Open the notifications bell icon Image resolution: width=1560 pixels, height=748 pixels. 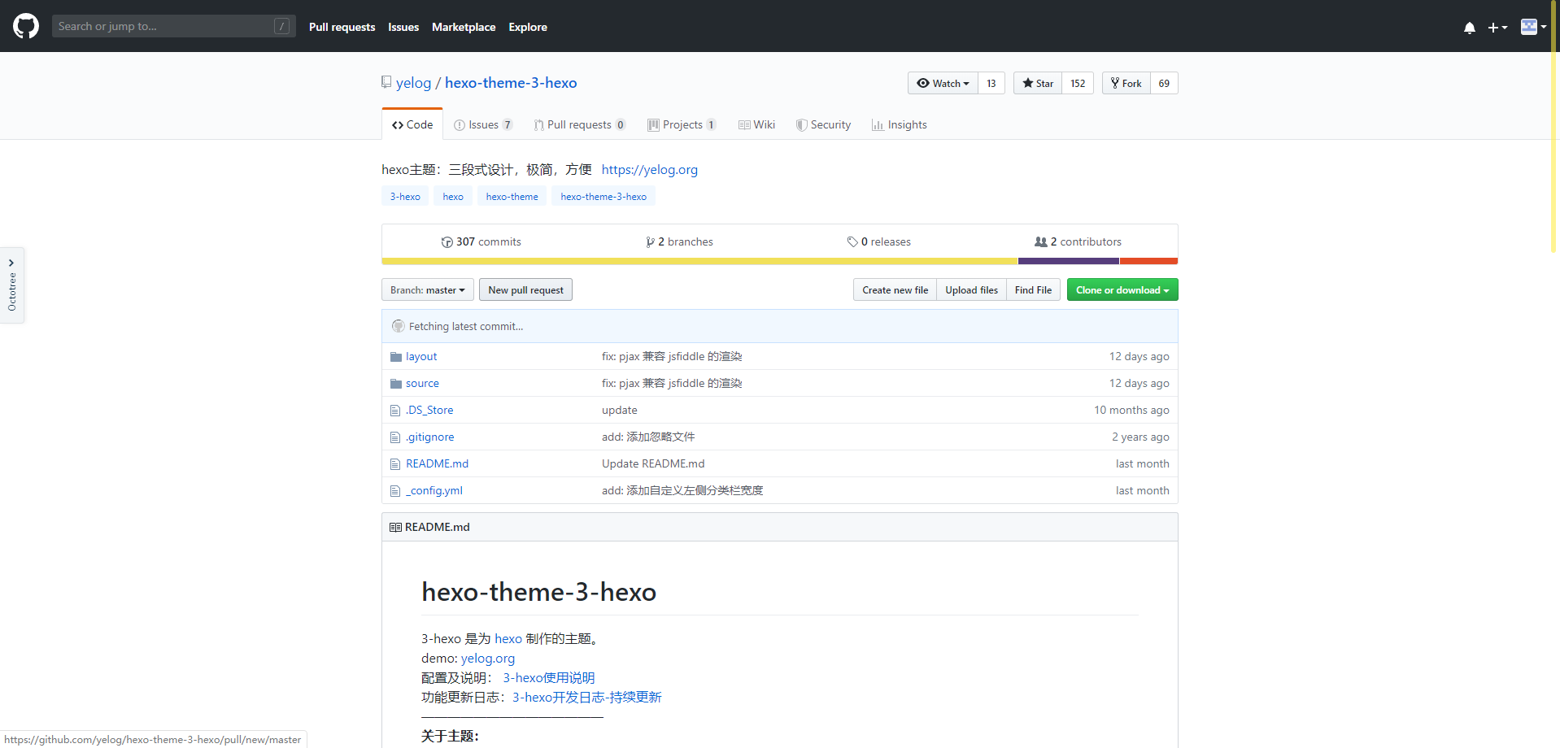click(x=1469, y=28)
